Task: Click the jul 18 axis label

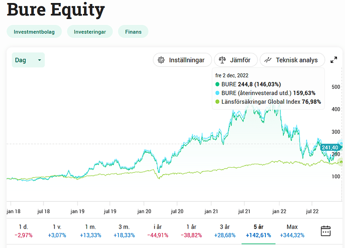Action: click(x=43, y=211)
